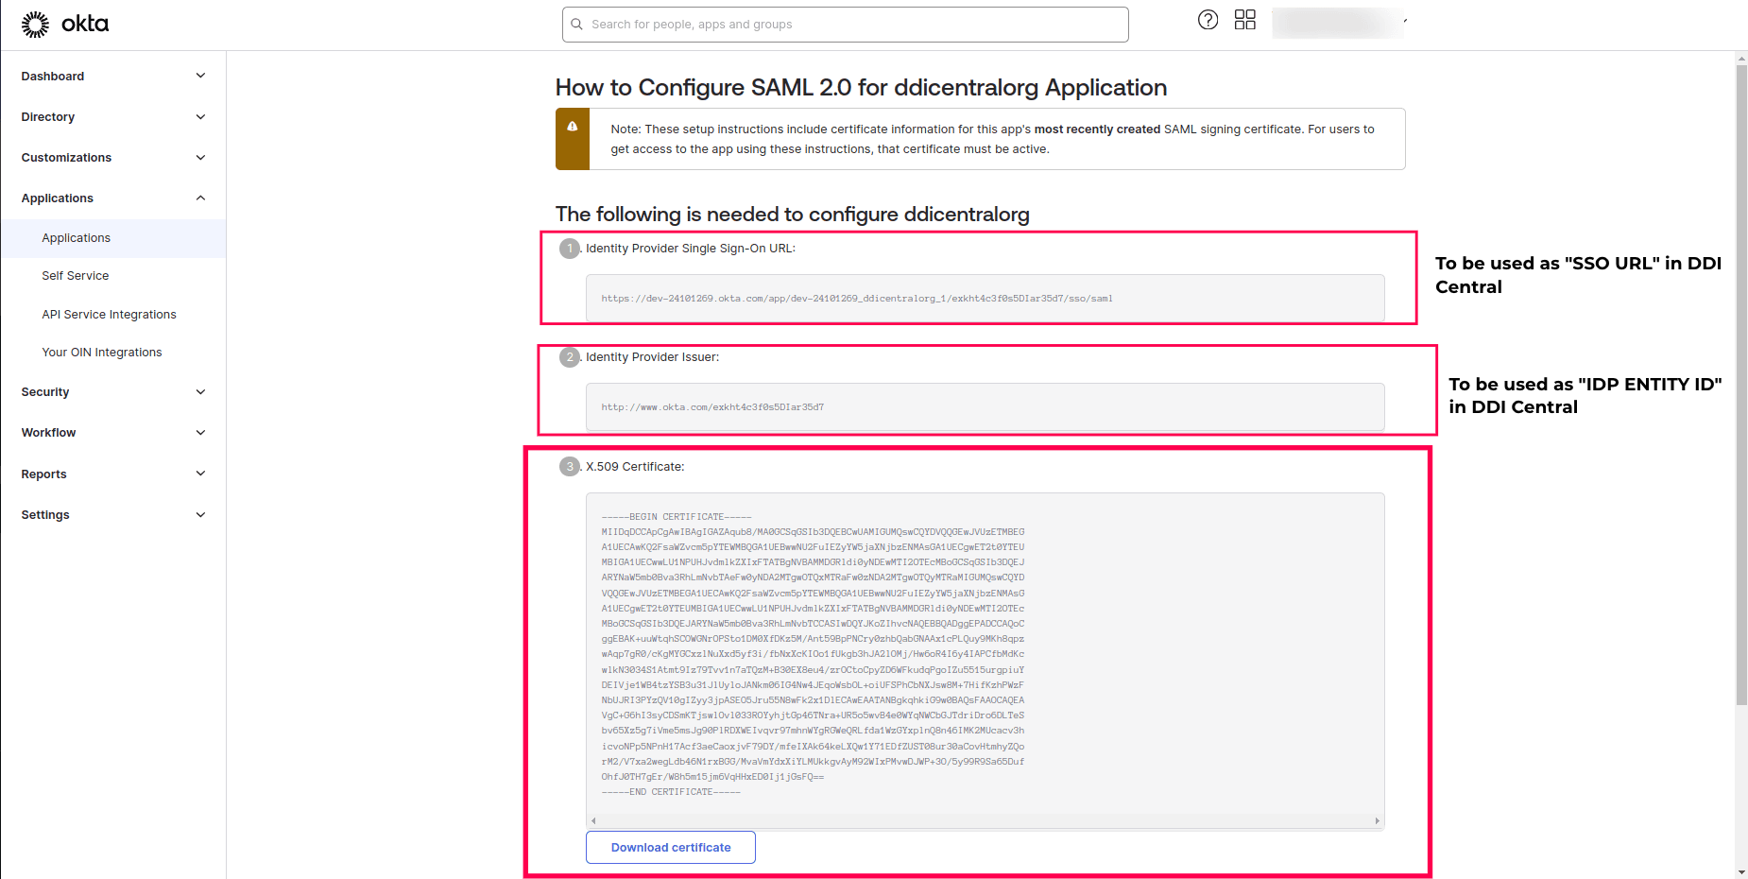1748x879 pixels.
Task: Open Your OIN Integrations
Action: (x=102, y=353)
